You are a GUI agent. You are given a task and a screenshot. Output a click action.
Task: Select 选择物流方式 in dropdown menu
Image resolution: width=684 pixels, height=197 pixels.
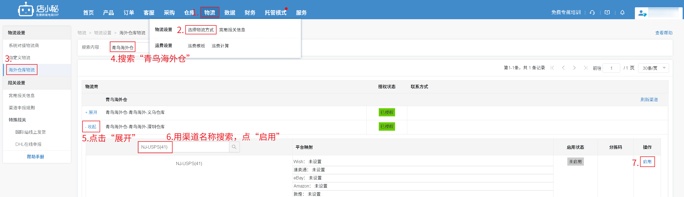[x=201, y=30]
